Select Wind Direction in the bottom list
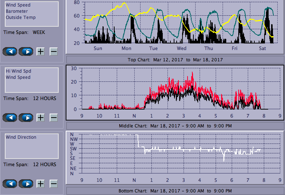The image size is (285, 195). 21,137
